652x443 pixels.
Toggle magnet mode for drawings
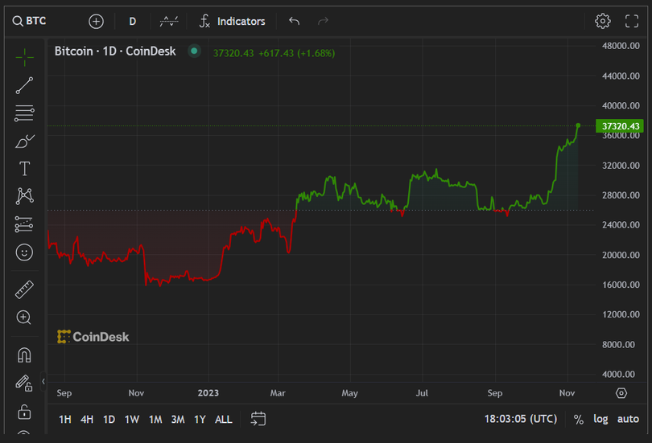point(24,355)
